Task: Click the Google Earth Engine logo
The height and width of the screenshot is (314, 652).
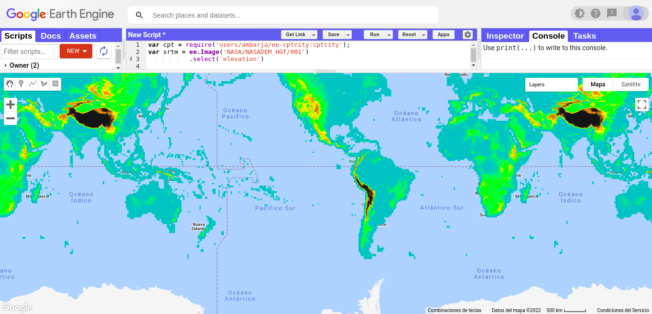Action: pyautogui.click(x=60, y=14)
